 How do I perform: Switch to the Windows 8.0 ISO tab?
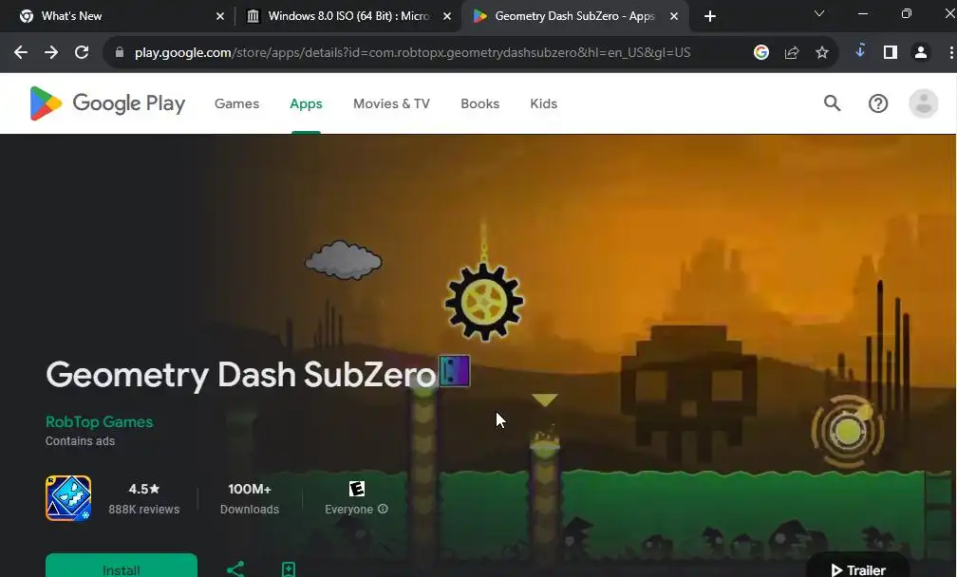click(349, 16)
